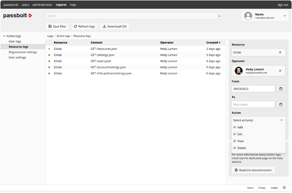292x193 pixels.
Task: Select Organisation settings in sidebar
Action: coord(23,52)
